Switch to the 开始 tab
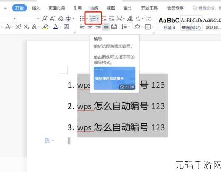 [19, 8]
